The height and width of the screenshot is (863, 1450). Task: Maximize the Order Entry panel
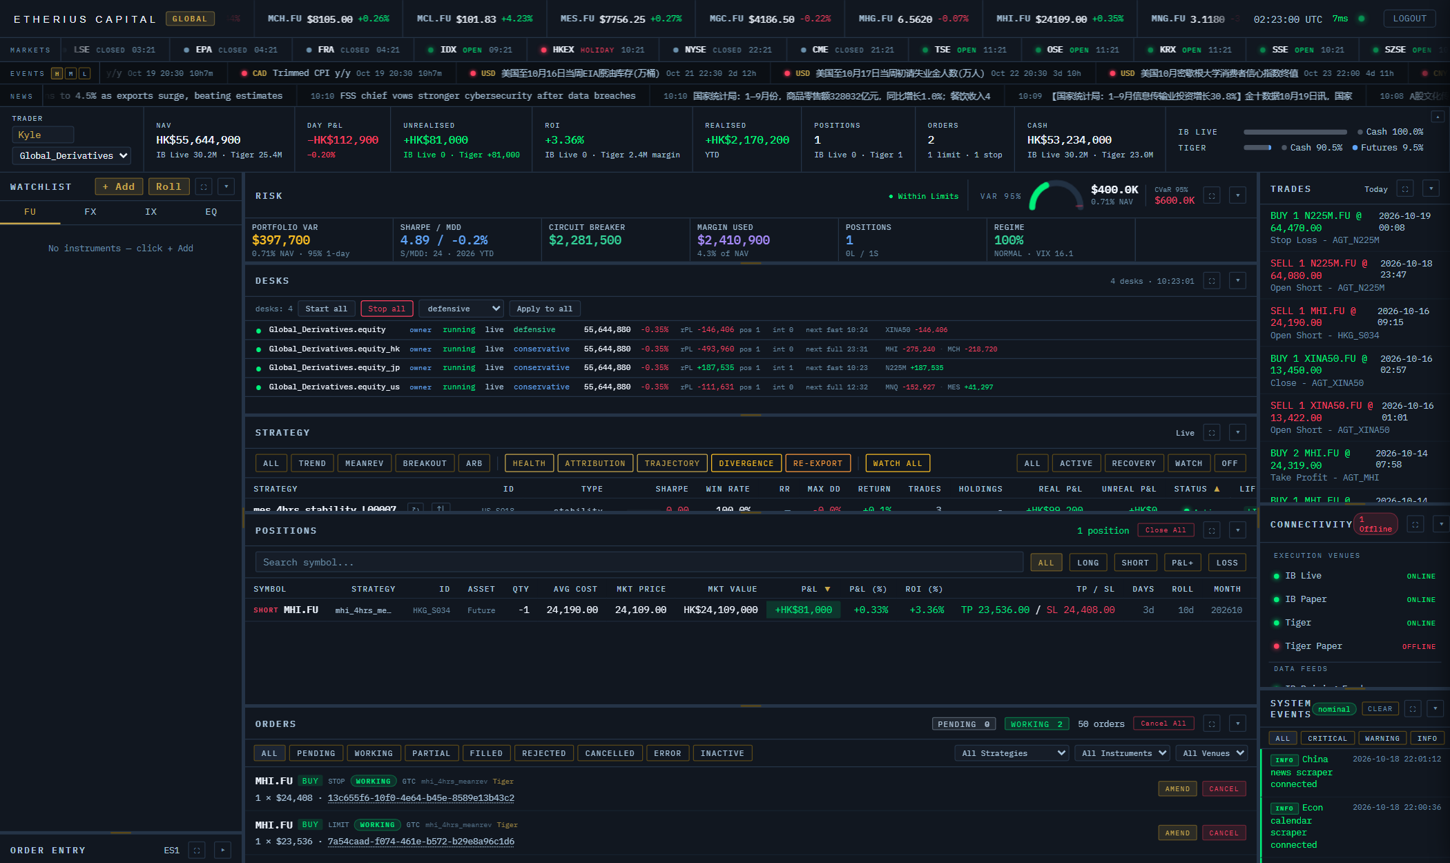click(x=197, y=851)
